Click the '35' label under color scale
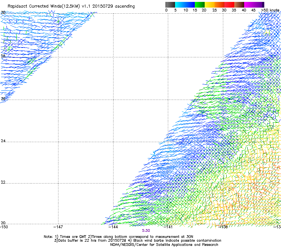The height and width of the screenshot is (247, 281). 234,10
